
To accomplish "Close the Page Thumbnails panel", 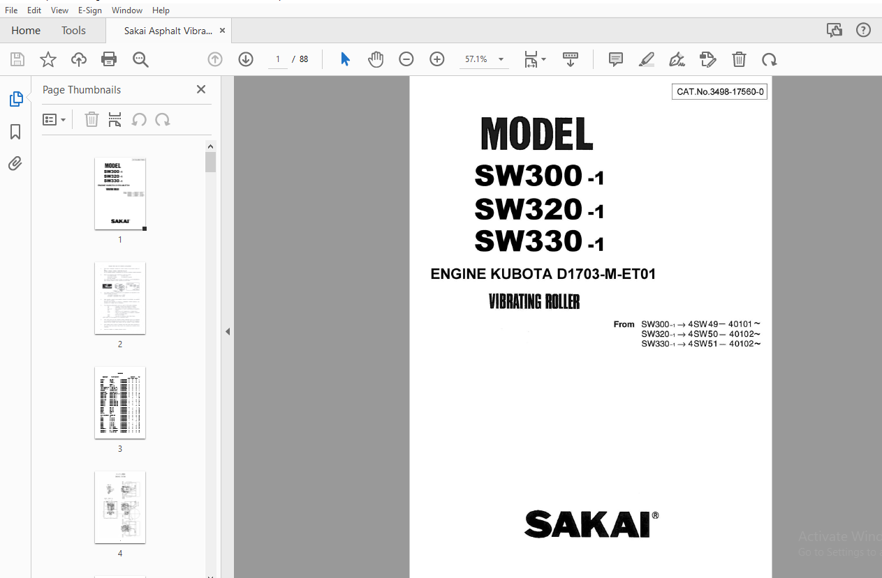I will [x=201, y=89].
